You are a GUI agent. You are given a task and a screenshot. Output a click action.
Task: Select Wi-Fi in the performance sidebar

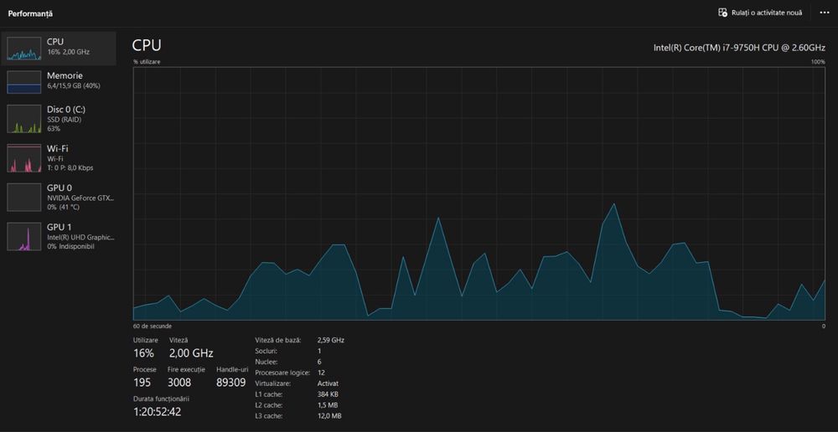tap(59, 157)
